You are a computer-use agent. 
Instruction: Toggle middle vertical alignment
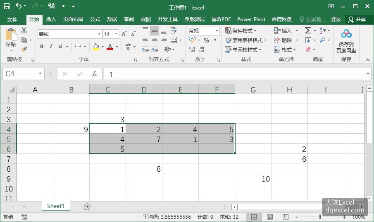(154, 31)
